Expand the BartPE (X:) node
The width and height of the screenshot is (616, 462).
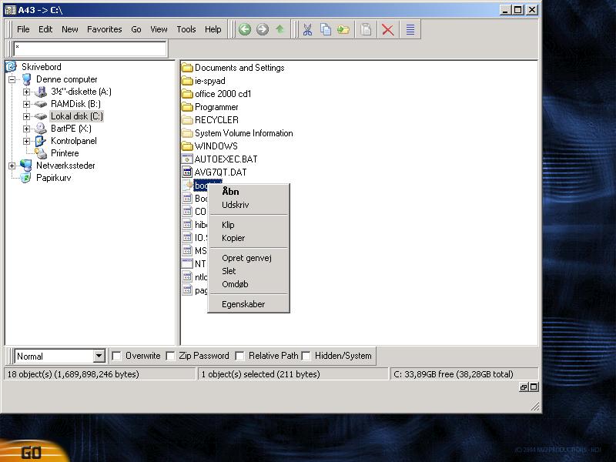point(26,129)
